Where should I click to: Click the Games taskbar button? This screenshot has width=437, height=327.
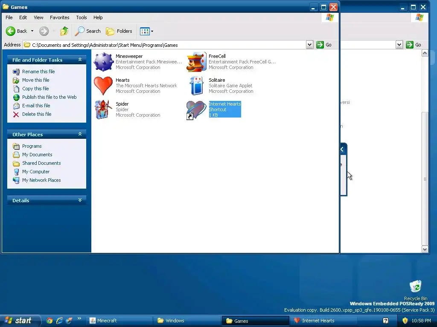click(255, 321)
